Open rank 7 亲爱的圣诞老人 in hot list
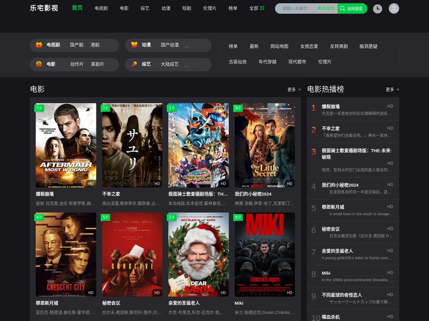 353,254
